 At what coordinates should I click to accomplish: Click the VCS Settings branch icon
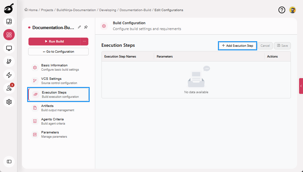pyautogui.click(x=35, y=81)
